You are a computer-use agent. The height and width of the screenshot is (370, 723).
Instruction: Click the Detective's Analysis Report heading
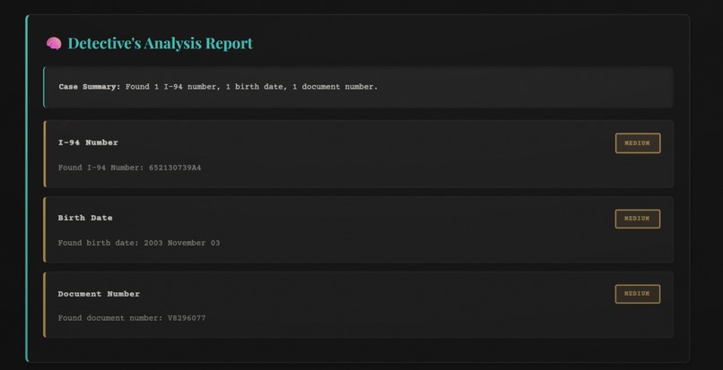(x=160, y=43)
